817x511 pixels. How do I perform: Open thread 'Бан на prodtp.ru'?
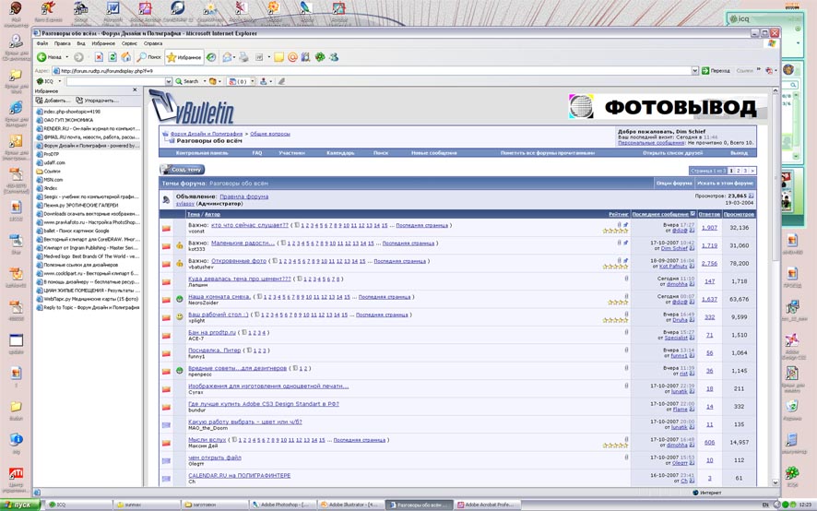click(x=211, y=332)
